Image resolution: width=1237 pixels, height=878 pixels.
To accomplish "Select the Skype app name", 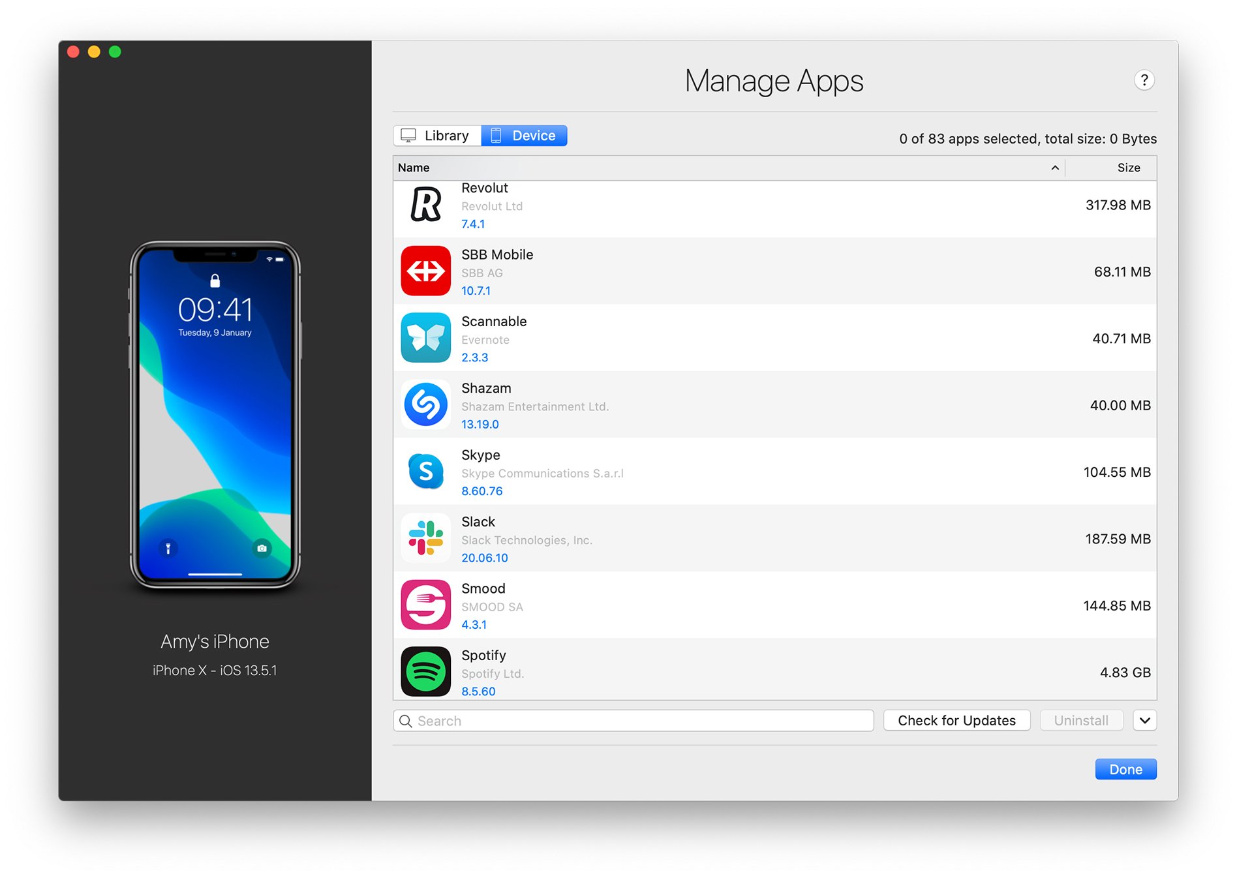I will click(481, 455).
